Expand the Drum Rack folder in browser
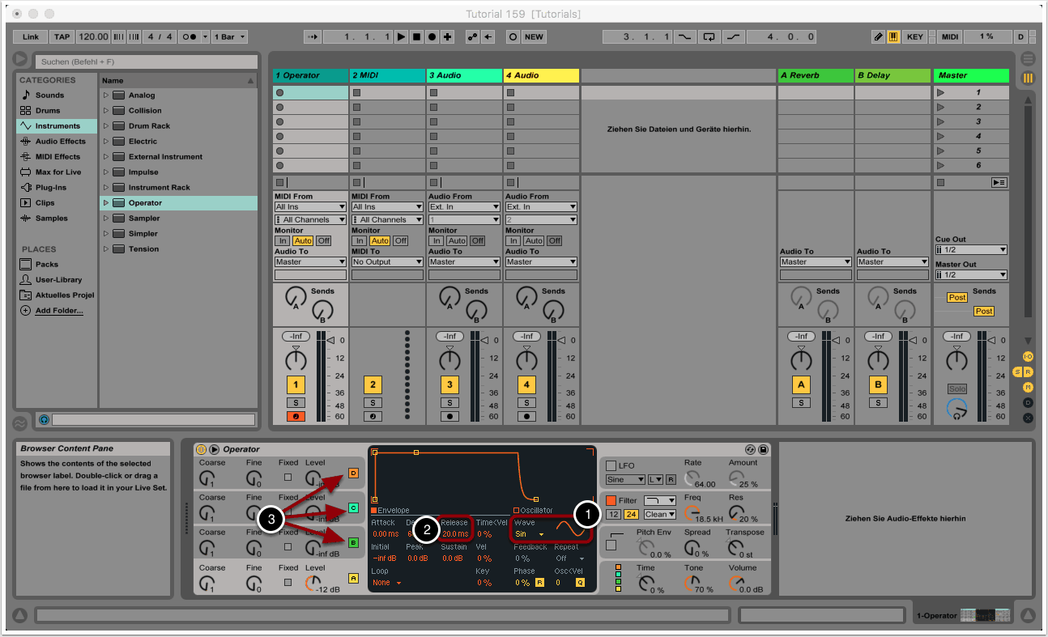This screenshot has width=1048, height=637. pyautogui.click(x=106, y=126)
